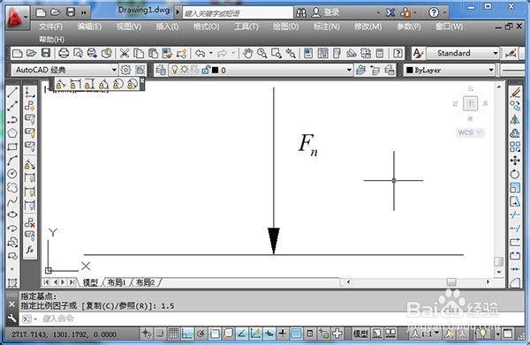The image size is (530, 345).
Task: Open annotation scale 1:1 dropdown
Action: [x=426, y=334]
